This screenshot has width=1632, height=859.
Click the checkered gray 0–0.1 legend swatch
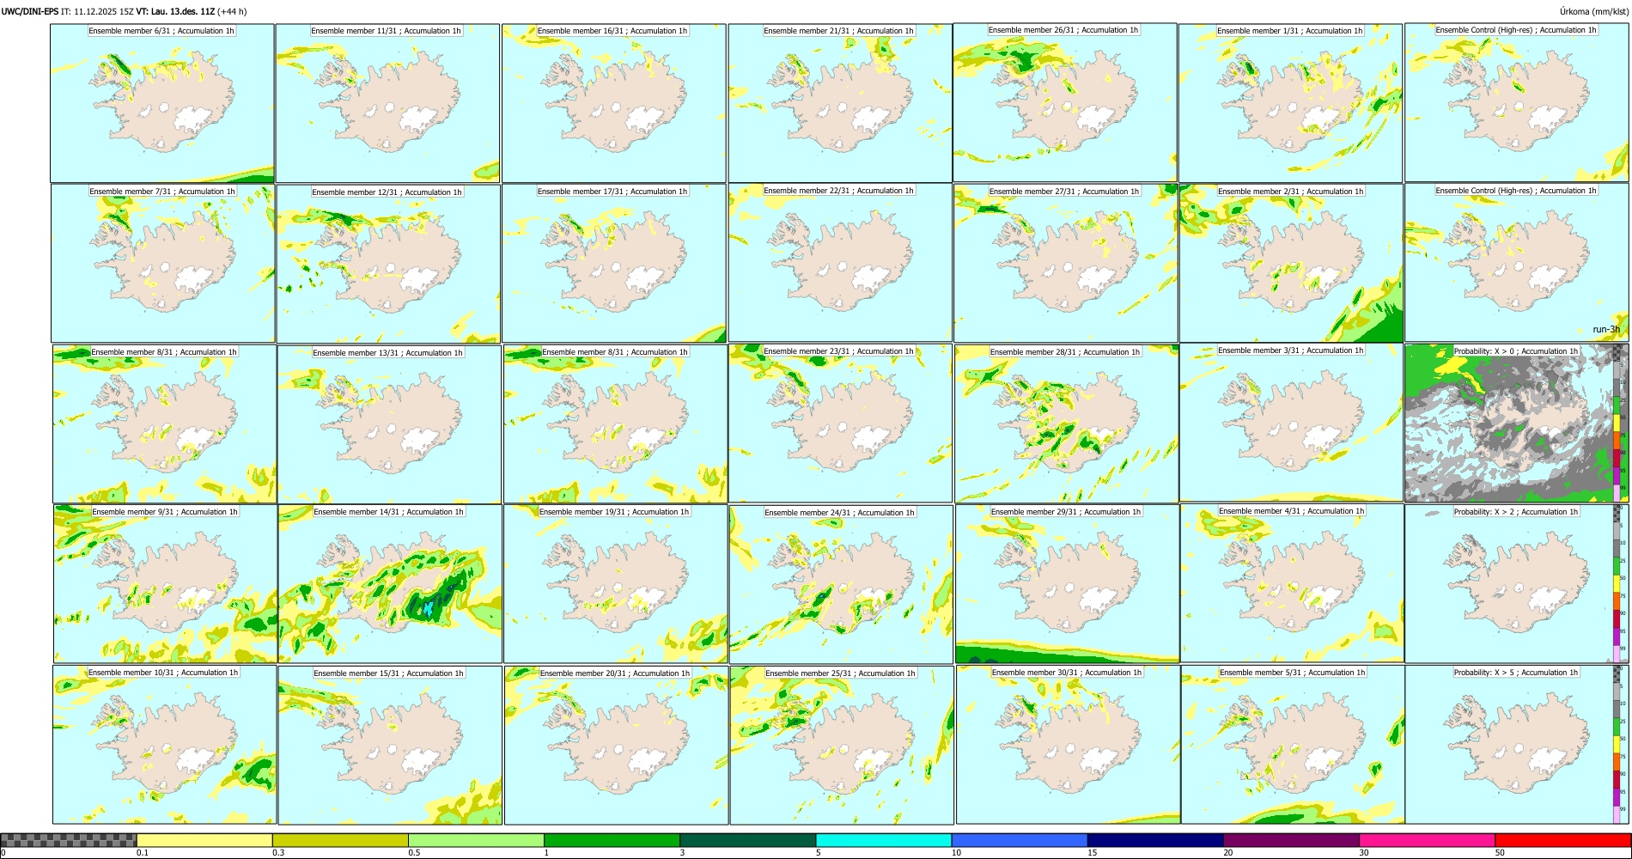tap(69, 840)
